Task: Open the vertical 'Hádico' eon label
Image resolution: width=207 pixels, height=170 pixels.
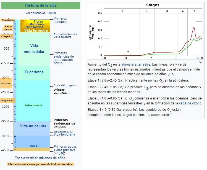Action: (15, 143)
